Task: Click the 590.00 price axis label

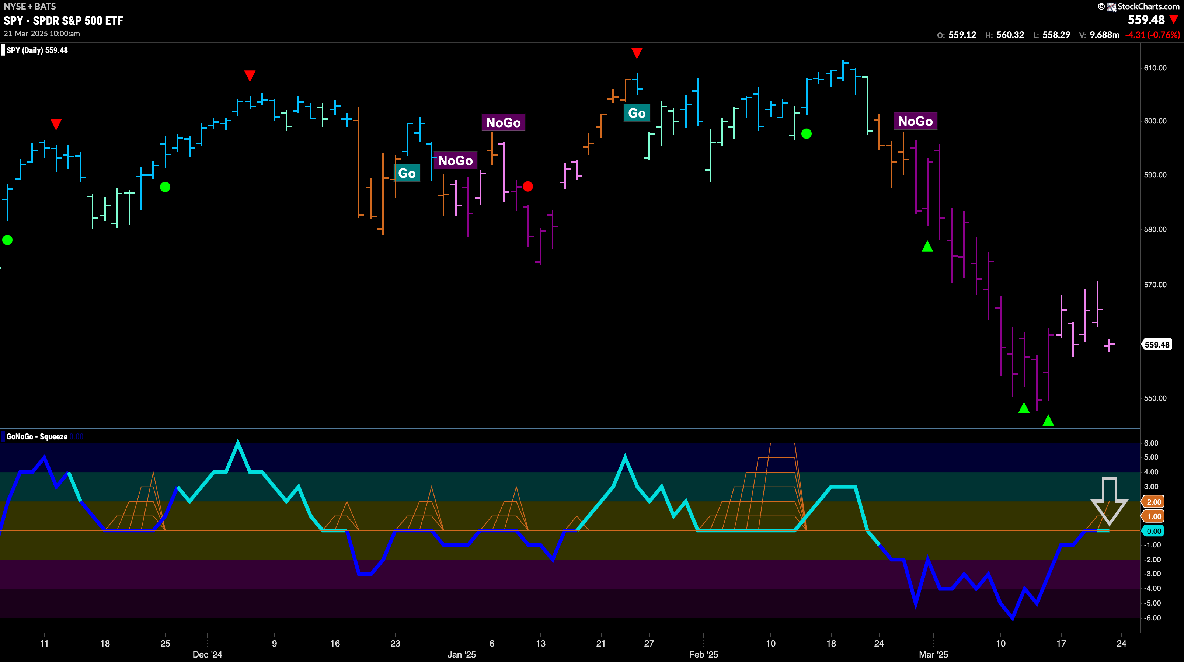Action: point(1155,175)
